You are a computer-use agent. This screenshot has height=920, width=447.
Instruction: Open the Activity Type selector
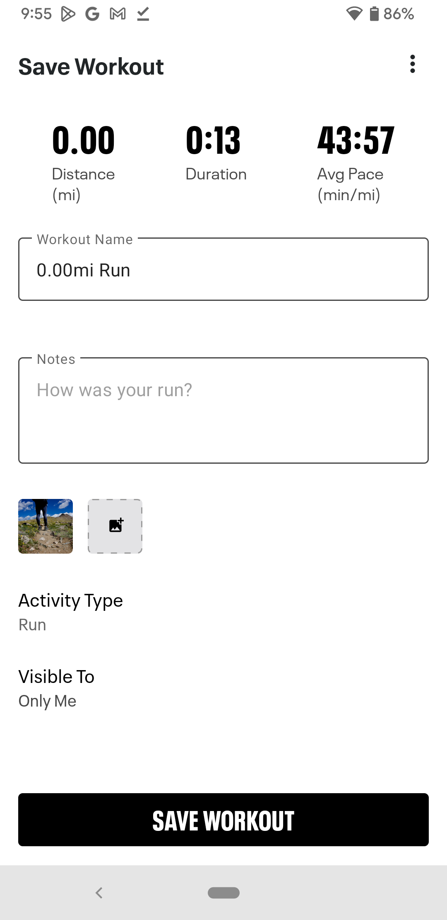click(71, 600)
